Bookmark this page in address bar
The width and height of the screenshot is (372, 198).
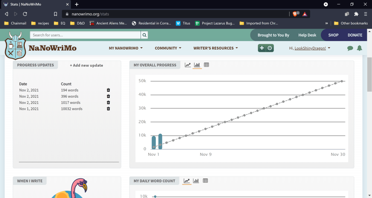[55, 14]
